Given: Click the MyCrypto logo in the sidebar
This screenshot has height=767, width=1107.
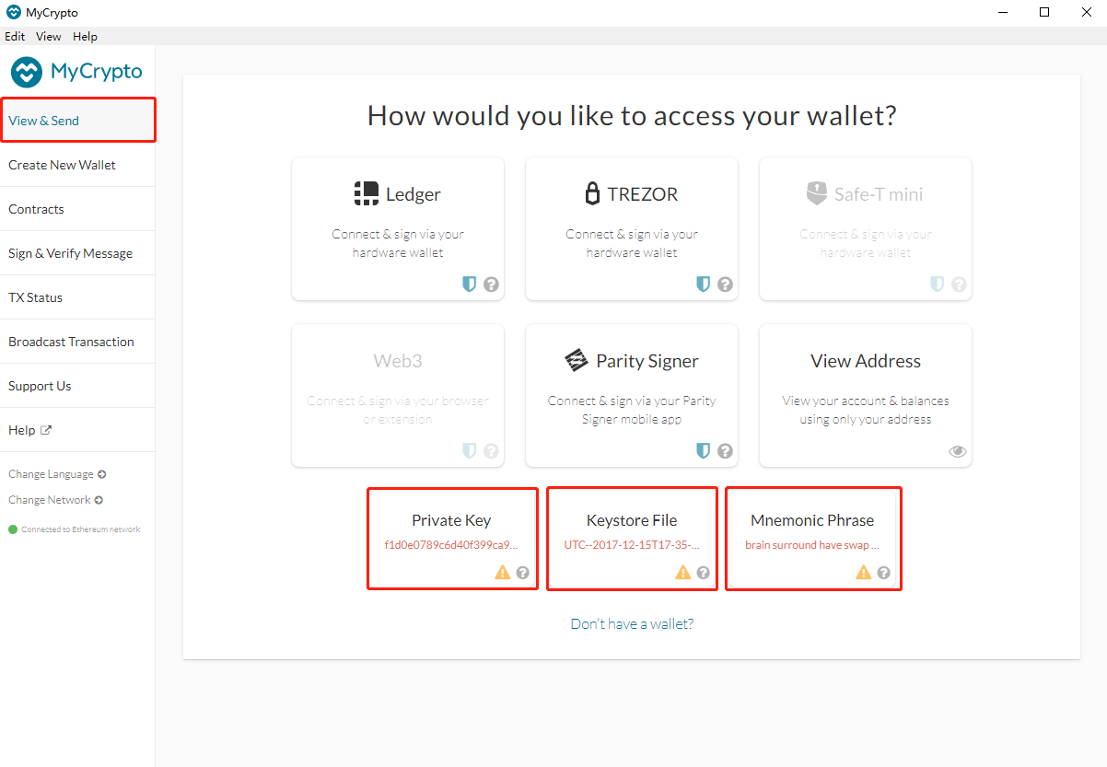Looking at the screenshot, I should (x=76, y=72).
